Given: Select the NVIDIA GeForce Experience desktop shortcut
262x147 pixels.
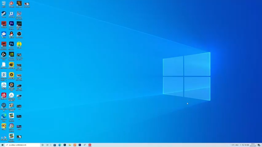Looking at the screenshot, I should tap(11, 56).
